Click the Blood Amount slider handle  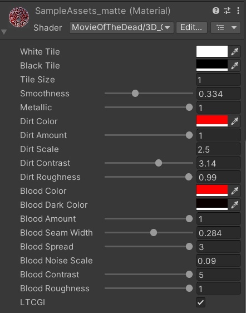189,219
